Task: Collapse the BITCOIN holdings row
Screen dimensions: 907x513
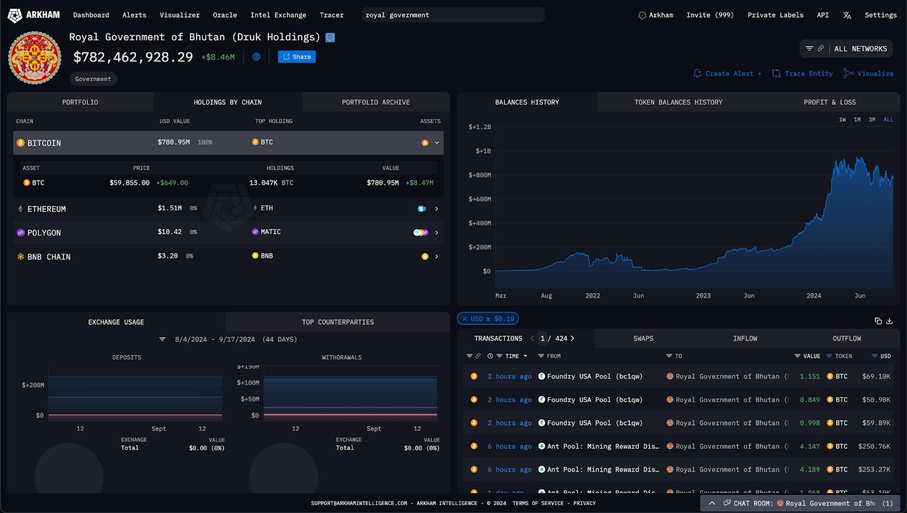Action: click(x=436, y=143)
